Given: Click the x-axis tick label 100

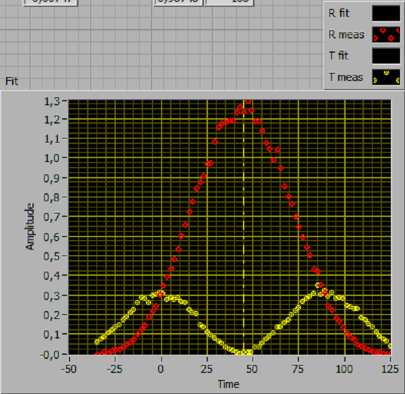Looking at the screenshot, I should click(x=344, y=369).
